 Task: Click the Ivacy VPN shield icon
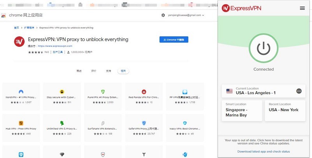[185, 123]
